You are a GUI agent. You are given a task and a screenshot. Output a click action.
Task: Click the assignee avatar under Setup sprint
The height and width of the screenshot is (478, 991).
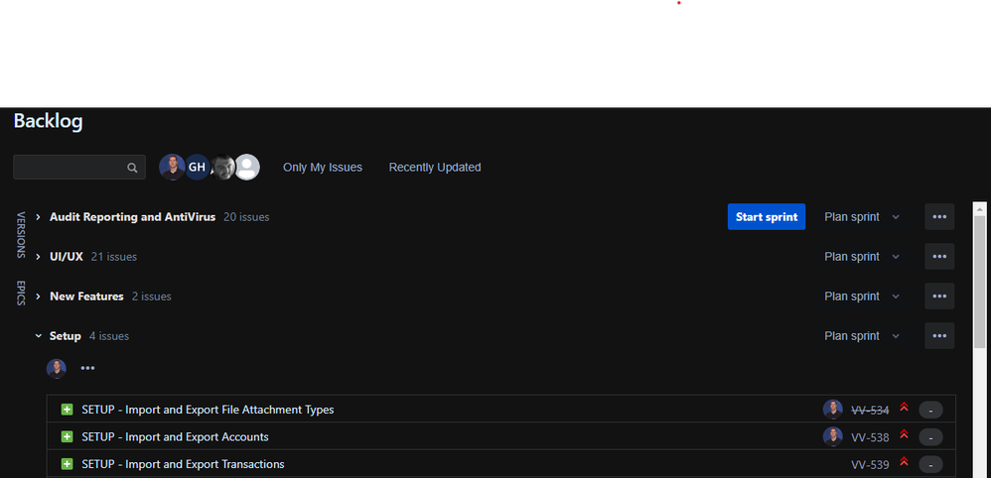tap(57, 368)
